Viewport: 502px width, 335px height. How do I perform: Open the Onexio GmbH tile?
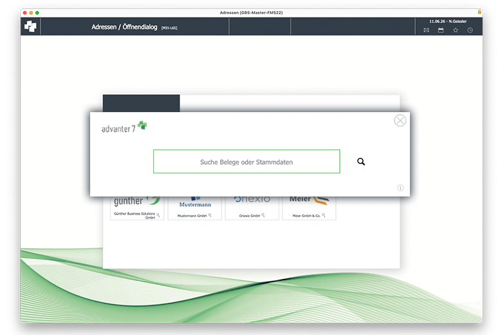252,208
